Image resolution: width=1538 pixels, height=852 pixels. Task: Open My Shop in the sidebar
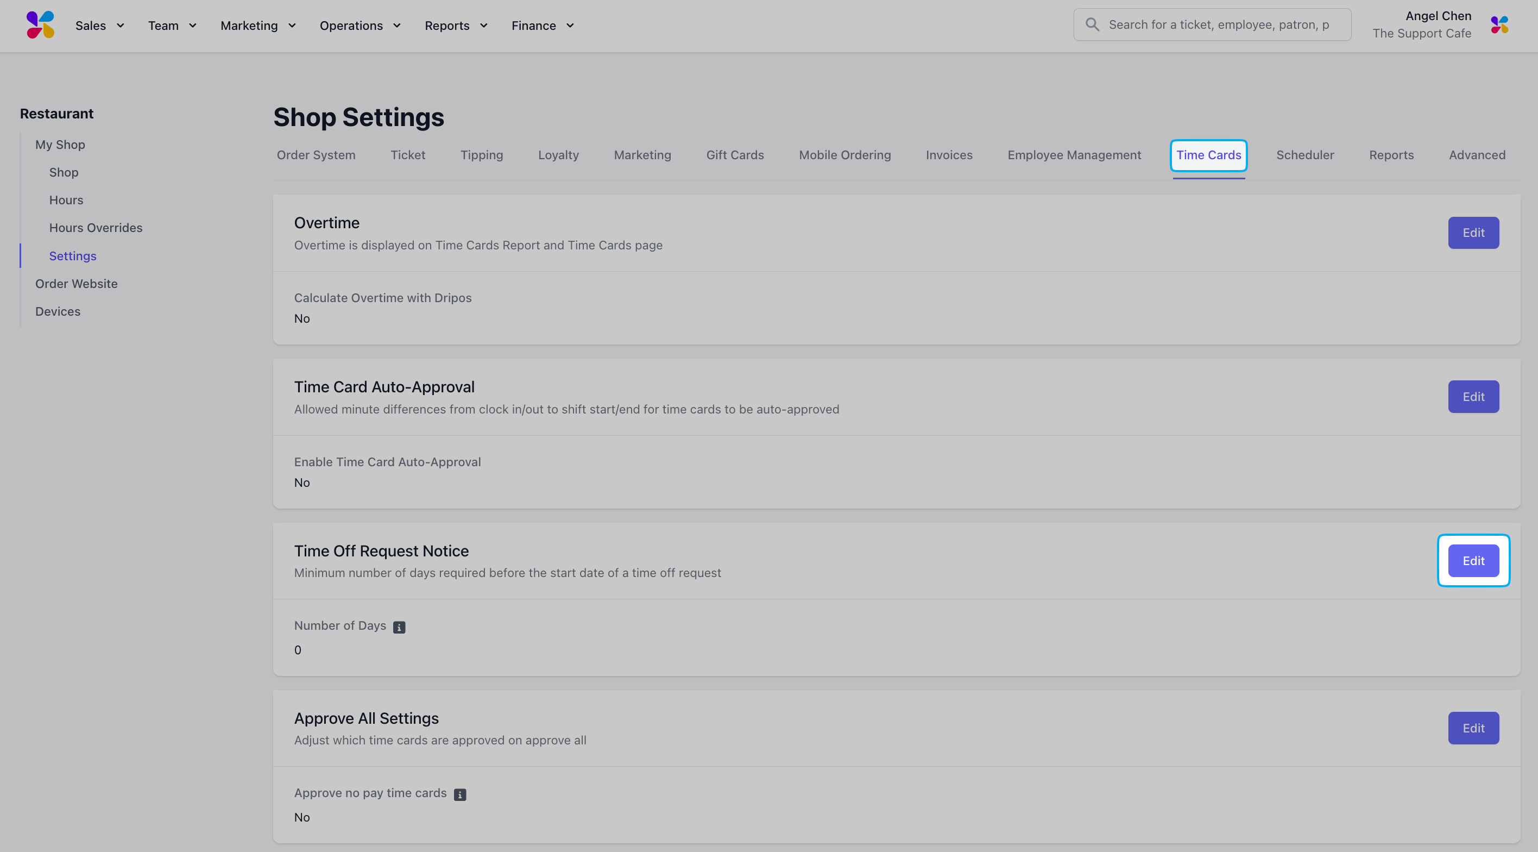pos(60,145)
